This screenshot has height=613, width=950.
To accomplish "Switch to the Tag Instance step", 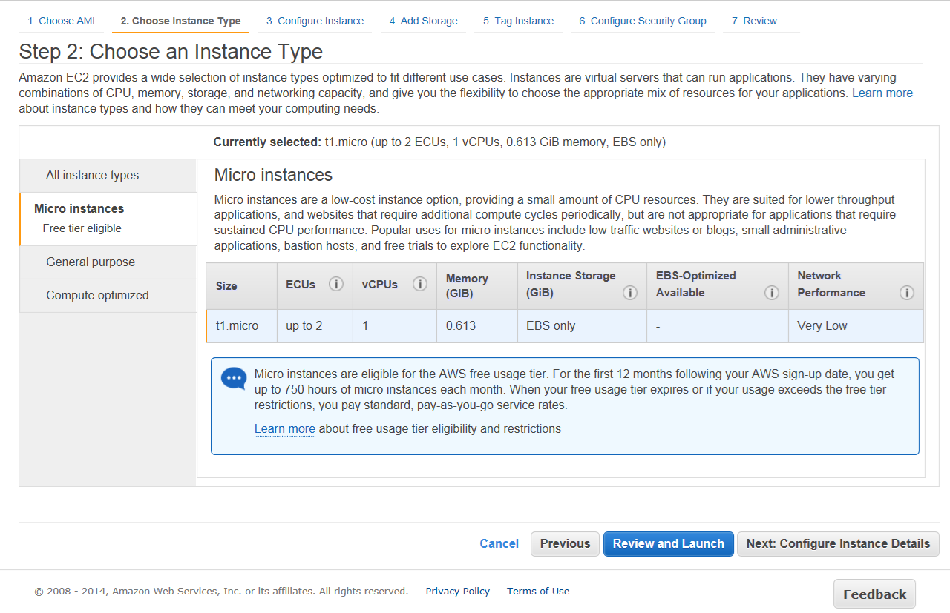I will (518, 21).
